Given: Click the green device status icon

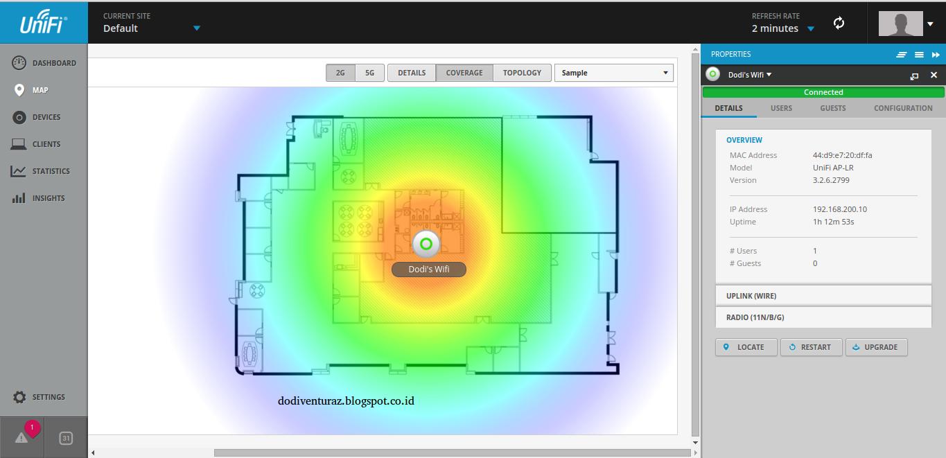Looking at the screenshot, I should click(712, 74).
